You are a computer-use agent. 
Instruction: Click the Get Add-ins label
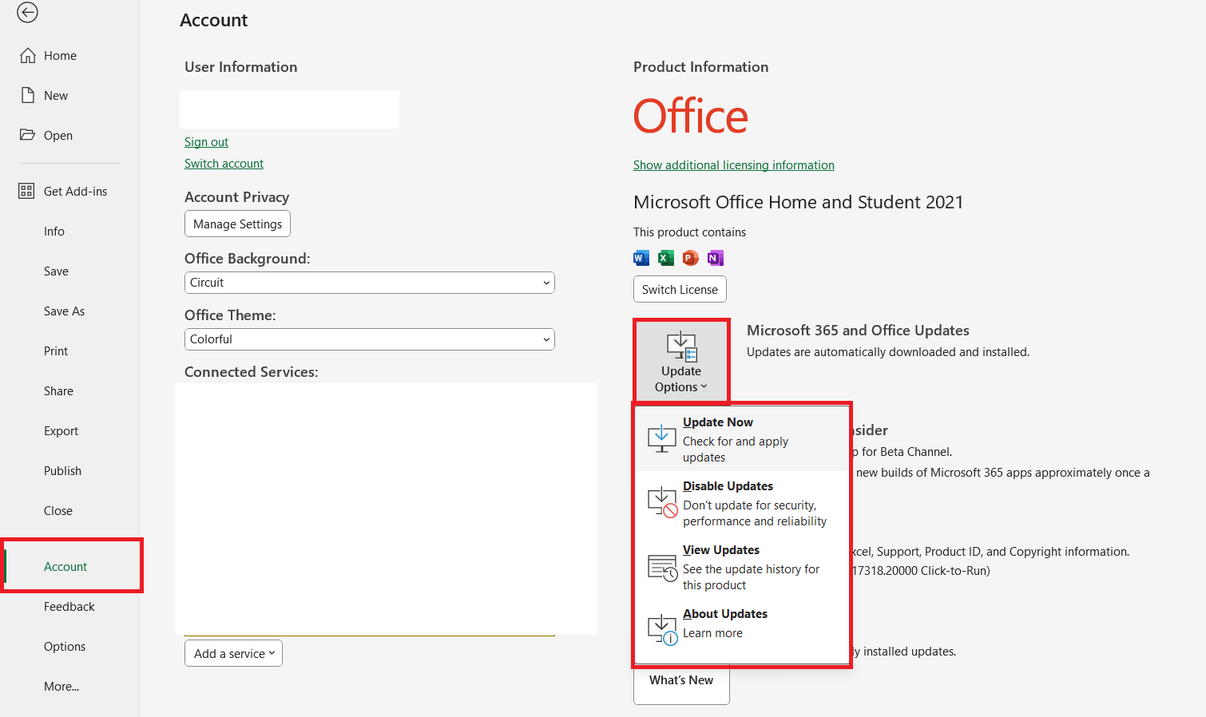75,191
